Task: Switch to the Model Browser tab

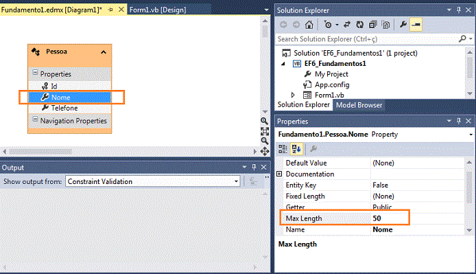Action: [359, 105]
